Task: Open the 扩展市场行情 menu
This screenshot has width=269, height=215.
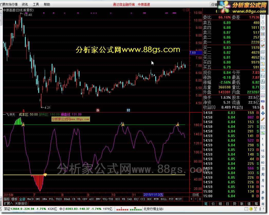Action: 9,4
